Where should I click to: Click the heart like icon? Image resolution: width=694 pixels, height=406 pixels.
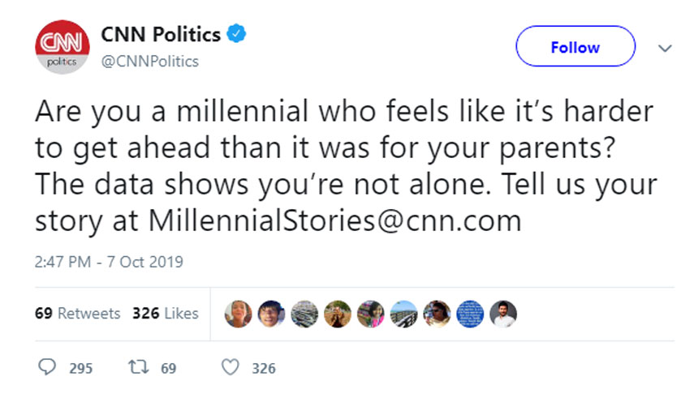pos(231,368)
